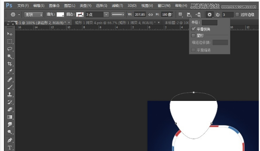Image resolution: width=260 pixels, height=151 pixels.
Task: Click the W width field 207.85
Action: click(140, 15)
